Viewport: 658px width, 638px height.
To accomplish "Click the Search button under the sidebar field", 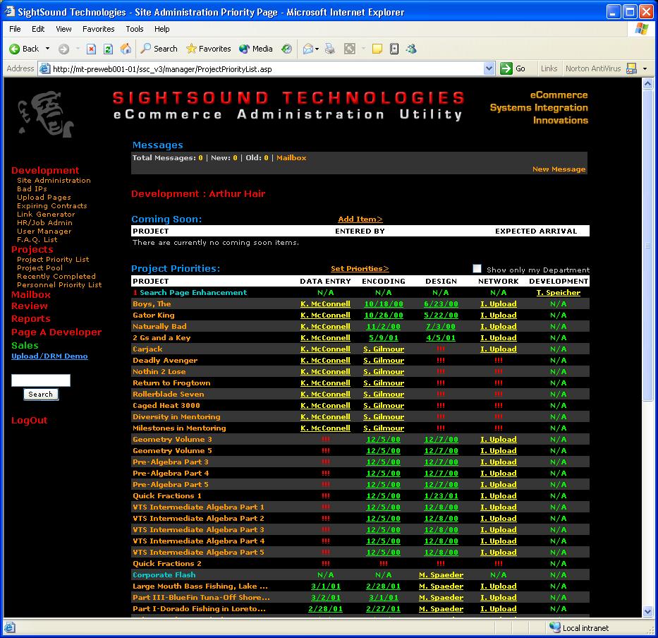I will tap(41, 395).
